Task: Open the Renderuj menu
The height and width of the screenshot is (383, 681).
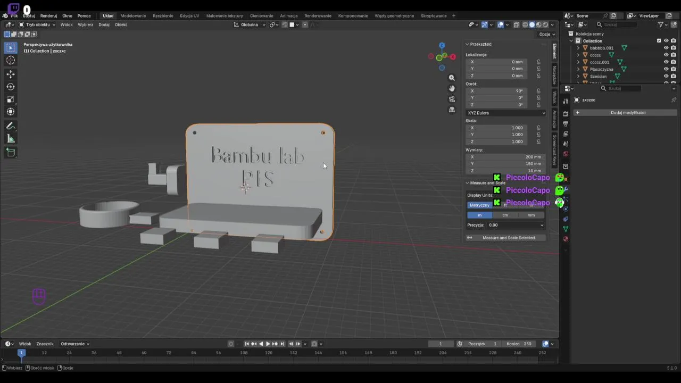Action: tap(48, 15)
